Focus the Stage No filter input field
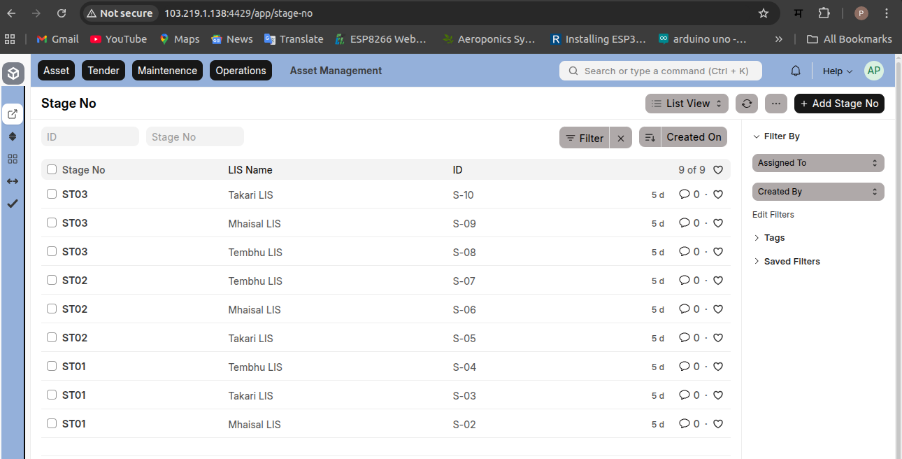The image size is (902, 459). click(x=194, y=137)
